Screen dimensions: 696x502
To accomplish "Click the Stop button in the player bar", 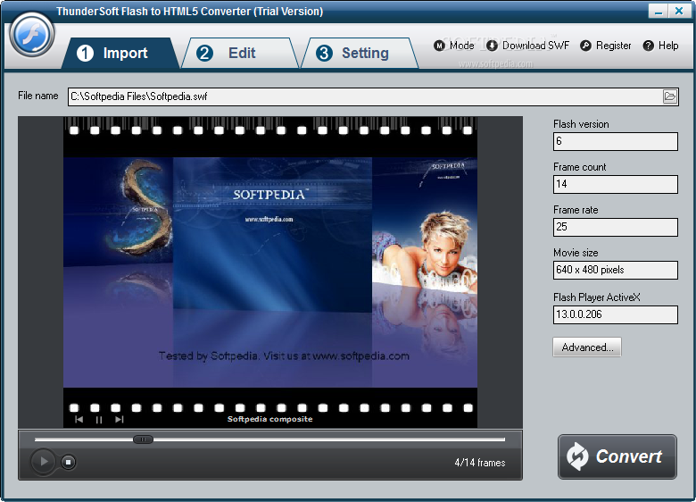I will (x=69, y=462).
